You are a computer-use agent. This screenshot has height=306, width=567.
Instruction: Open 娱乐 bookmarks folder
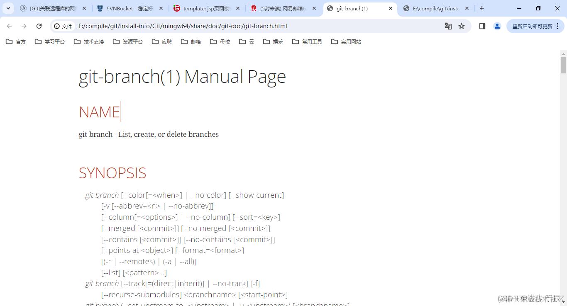pyautogui.click(x=273, y=41)
